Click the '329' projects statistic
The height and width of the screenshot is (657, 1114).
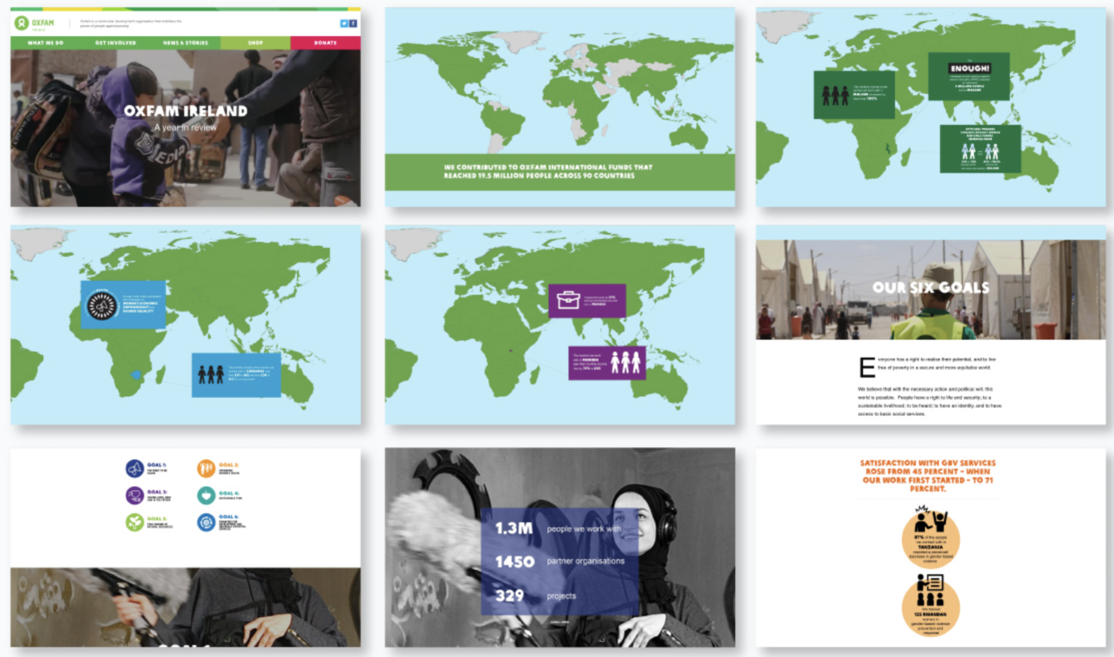pos(510,595)
